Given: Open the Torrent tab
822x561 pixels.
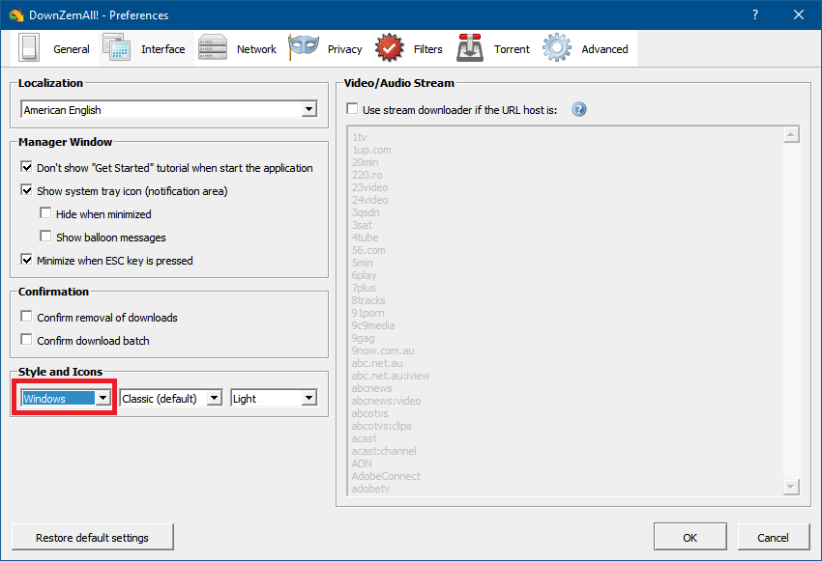Looking at the screenshot, I should coord(494,48).
